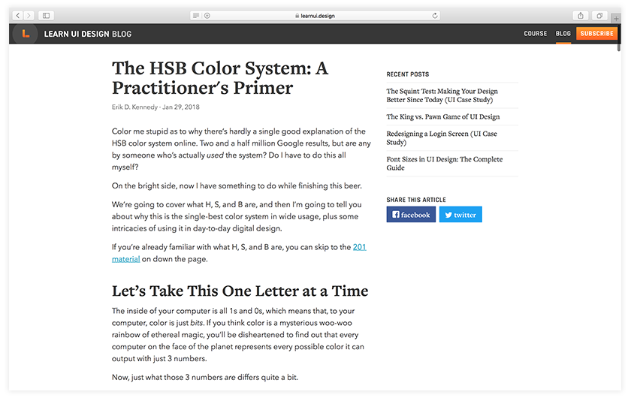
Task: Click the learnui.design address bar
Action: (315, 15)
